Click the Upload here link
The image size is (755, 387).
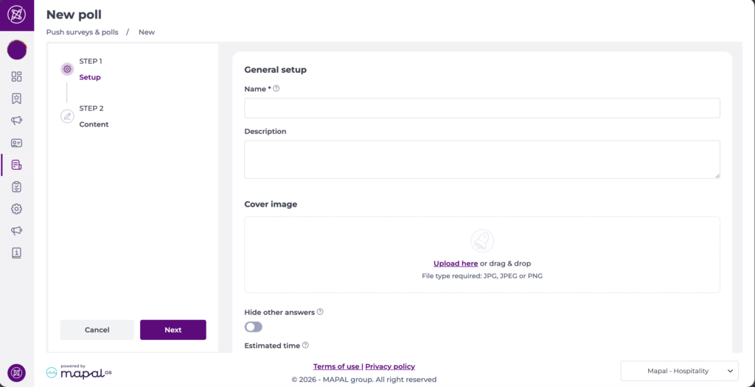pos(456,263)
